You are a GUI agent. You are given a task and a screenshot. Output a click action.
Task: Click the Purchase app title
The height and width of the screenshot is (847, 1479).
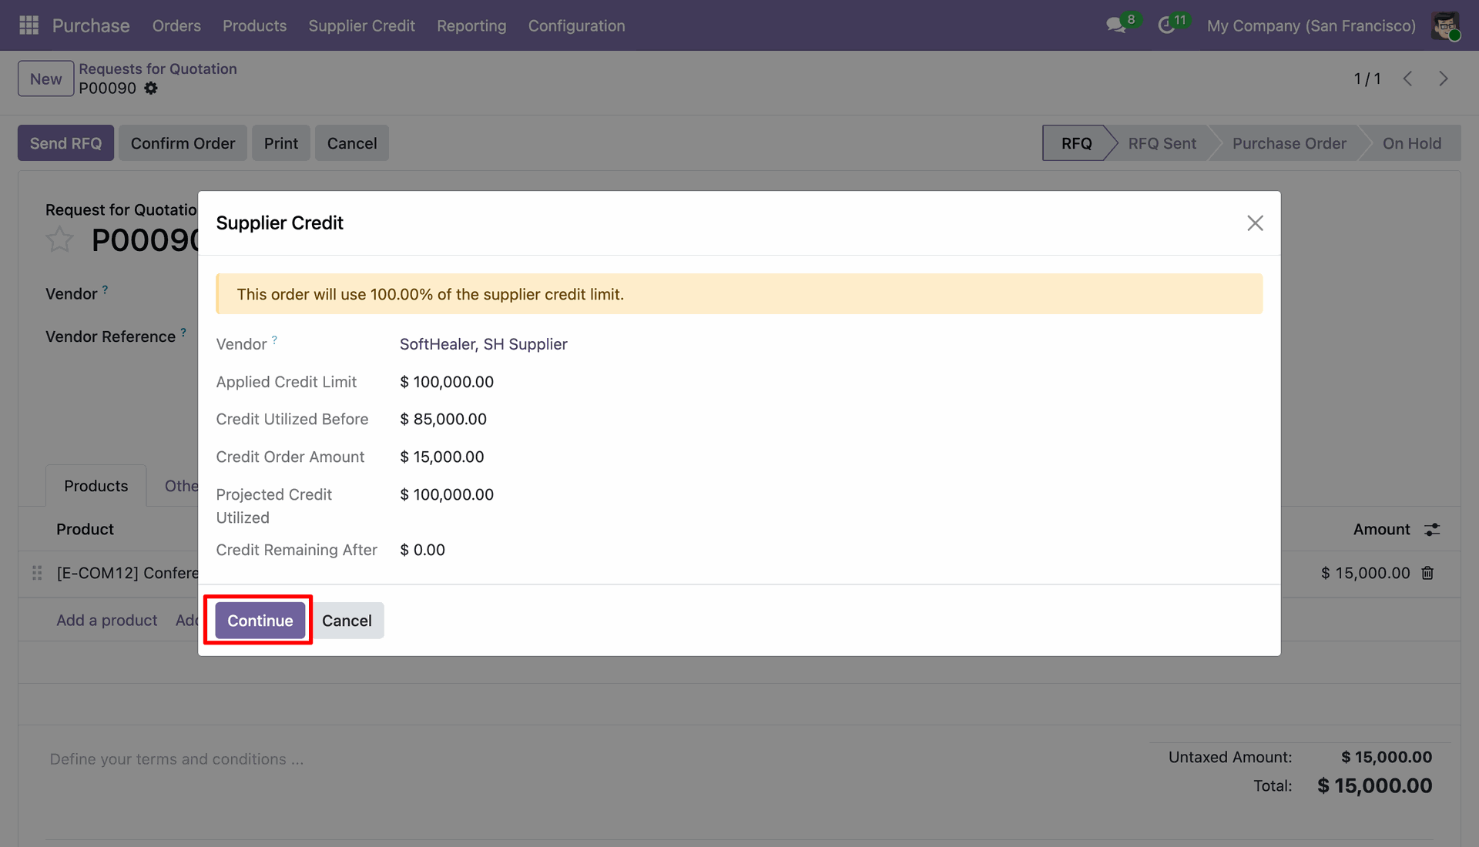point(91,25)
